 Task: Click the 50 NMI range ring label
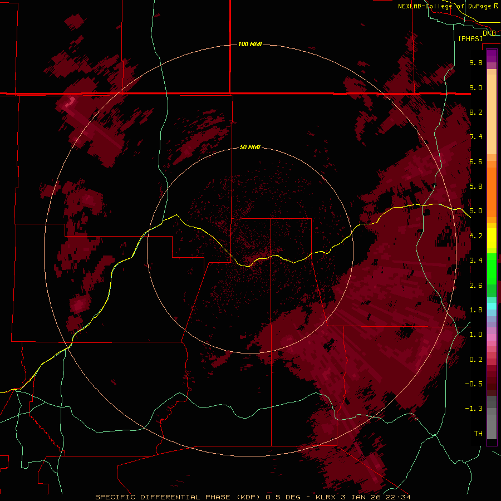250,147
